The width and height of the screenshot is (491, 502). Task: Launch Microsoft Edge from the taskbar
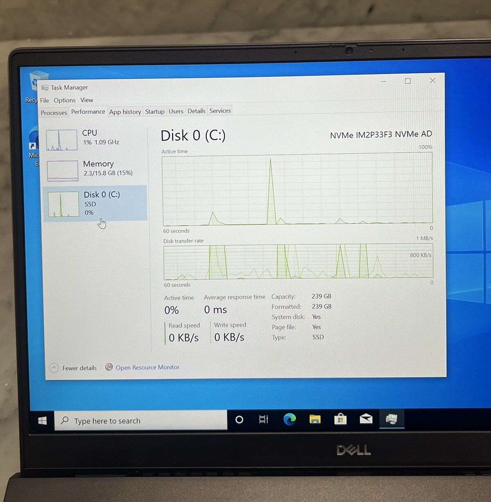(x=290, y=419)
